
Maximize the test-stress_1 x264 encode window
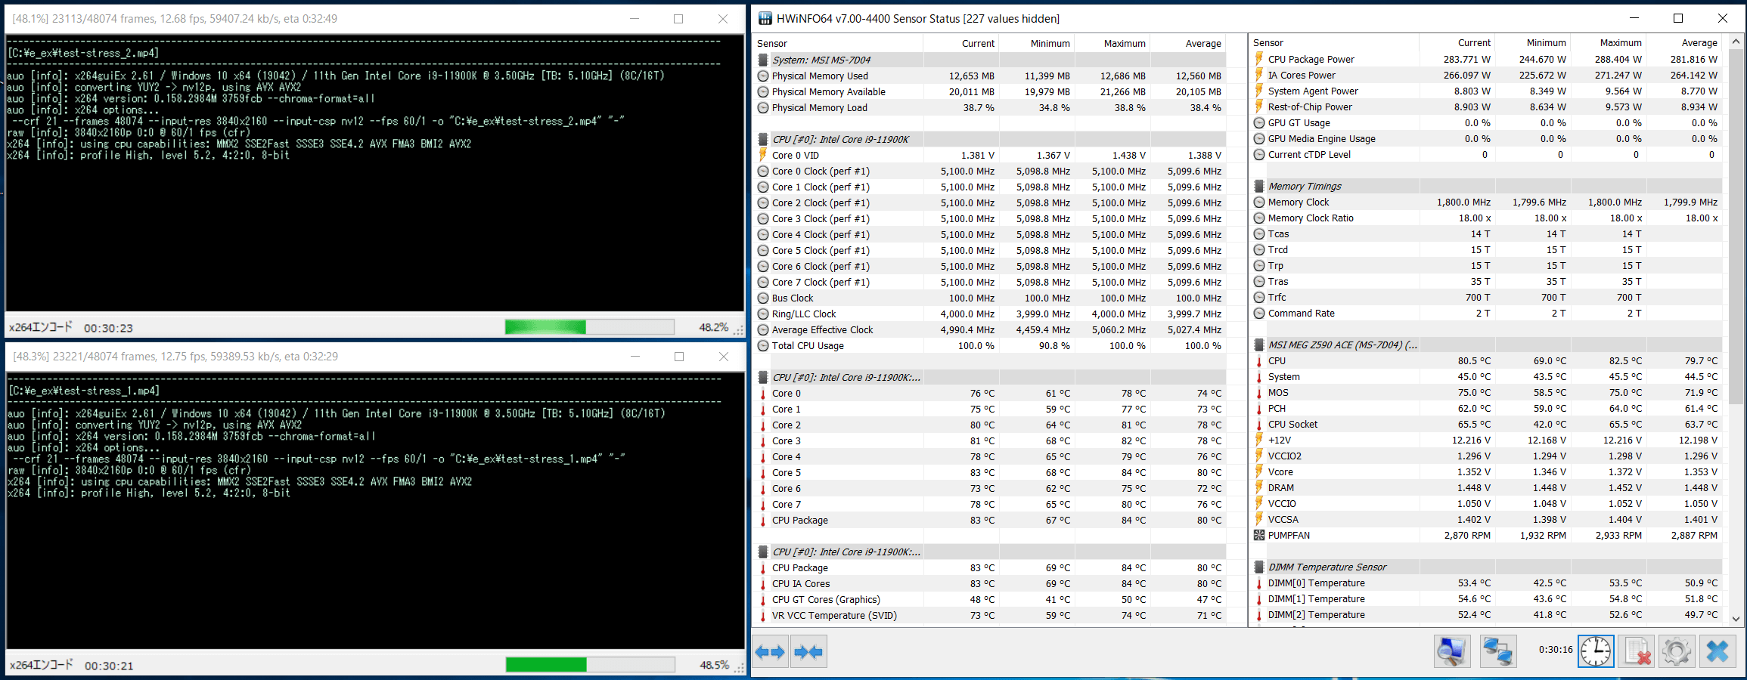679,357
